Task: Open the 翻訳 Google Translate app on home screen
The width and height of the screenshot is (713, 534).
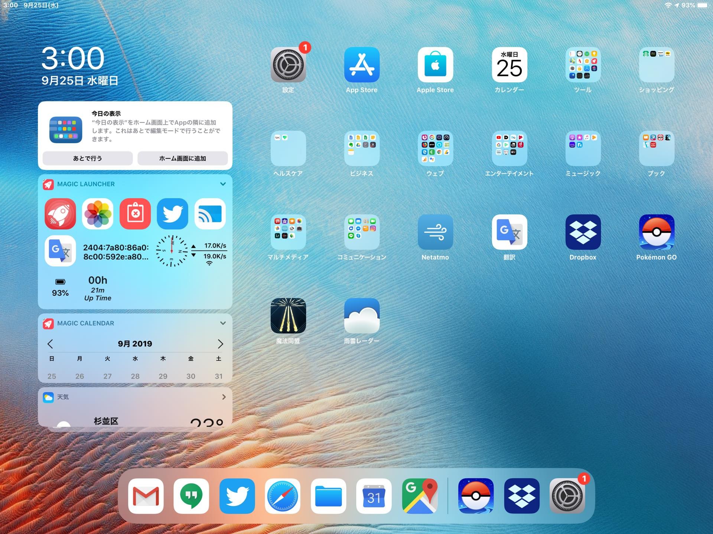Action: [x=509, y=232]
